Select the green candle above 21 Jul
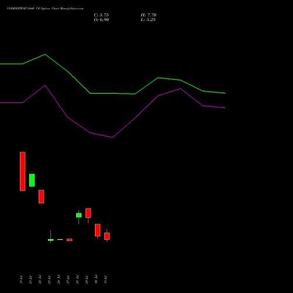The image size is (293, 293). pyautogui.click(x=32, y=180)
